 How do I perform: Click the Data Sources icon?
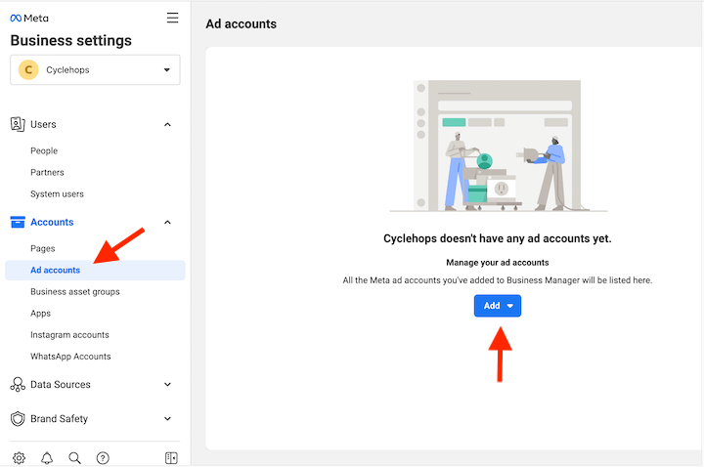(18, 385)
